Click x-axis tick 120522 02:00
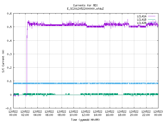 pyautogui.click(x=25, y=113)
